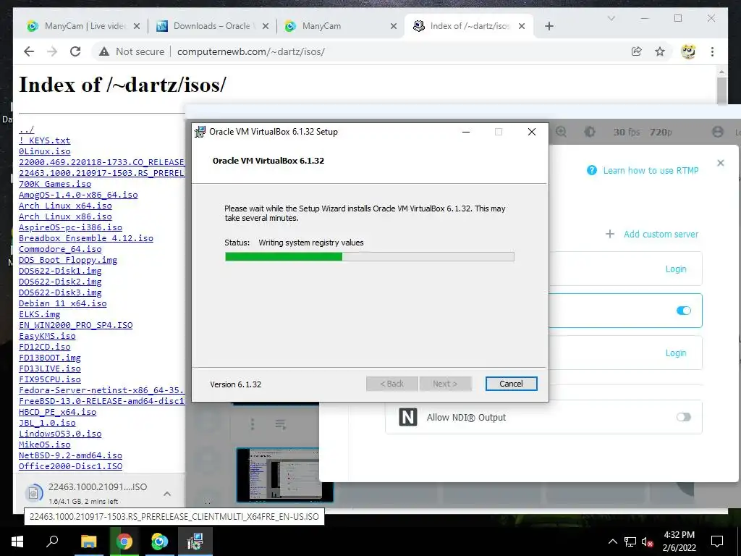741x556 pixels.
Task: Click Office2000-Disc1.ISO link
Action: [70, 466]
